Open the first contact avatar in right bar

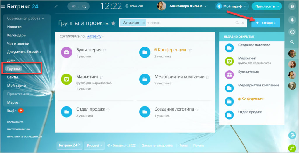(292, 54)
